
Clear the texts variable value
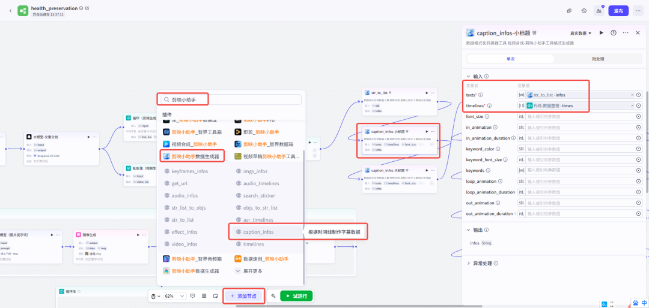(x=632, y=95)
